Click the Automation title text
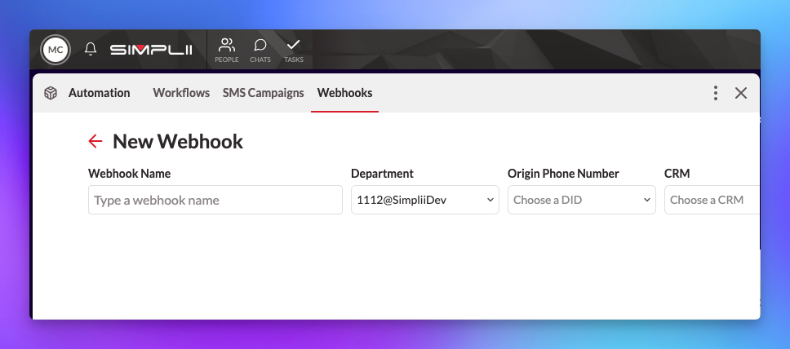 (x=100, y=93)
